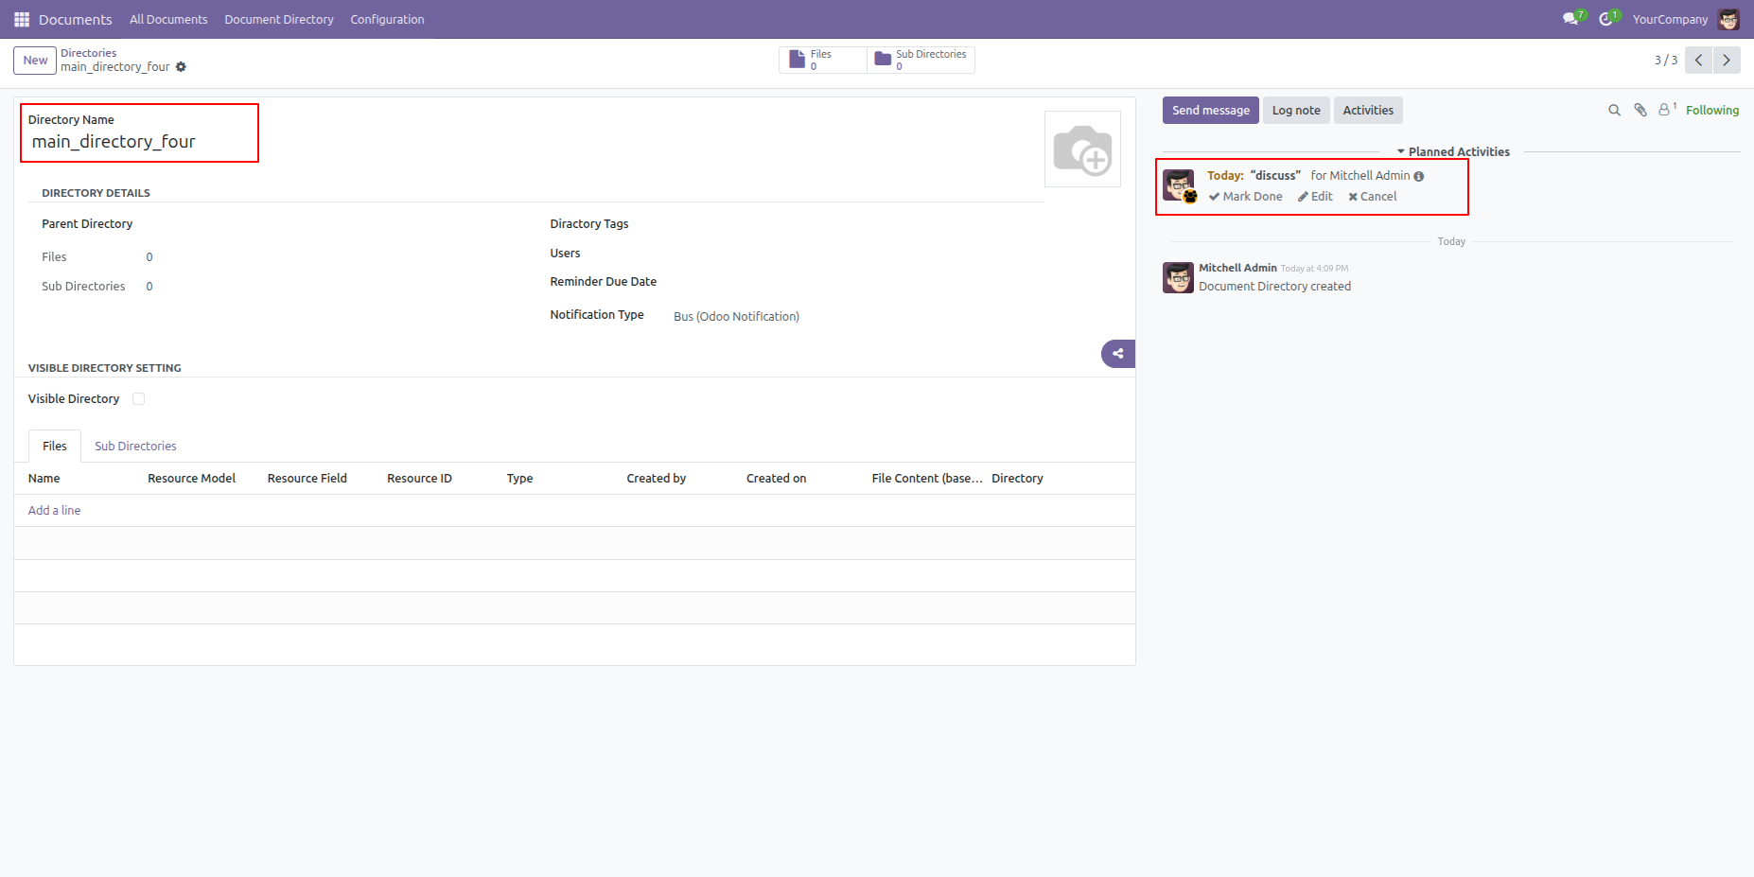
Task: Cancel the discuss activity
Action: tap(1373, 197)
